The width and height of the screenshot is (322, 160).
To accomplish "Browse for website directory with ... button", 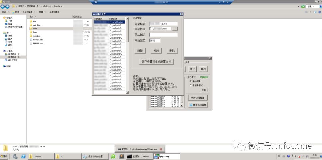I will tap(175, 28).
